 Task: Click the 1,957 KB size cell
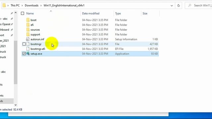[153, 49]
